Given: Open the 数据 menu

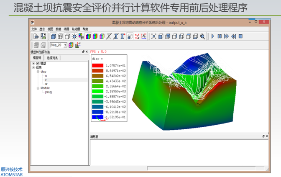Looking at the screenshot, I should point(58,29).
